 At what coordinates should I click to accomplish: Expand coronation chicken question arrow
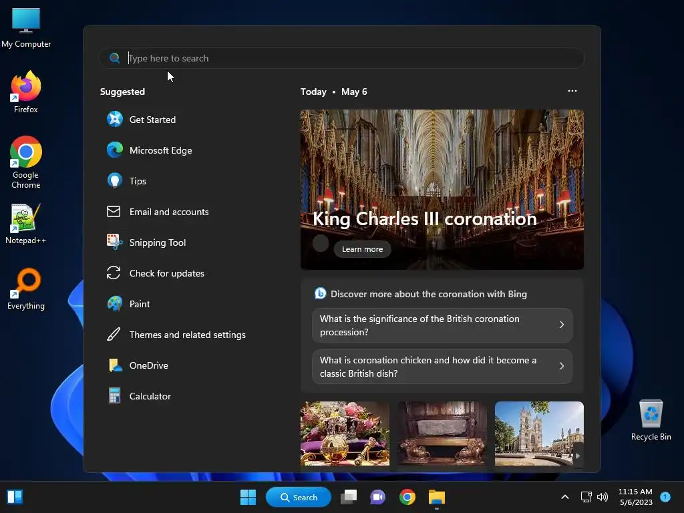[x=562, y=366]
